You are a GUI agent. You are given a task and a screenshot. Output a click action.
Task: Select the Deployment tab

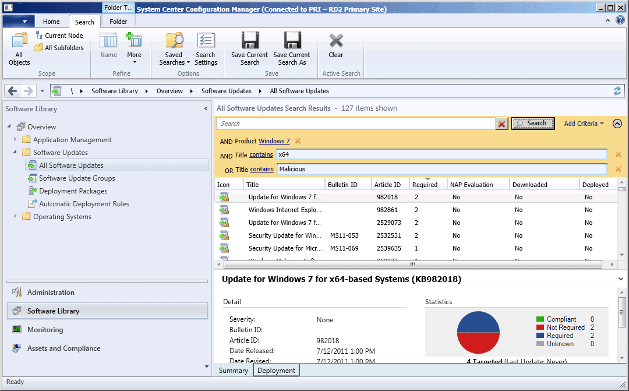tap(277, 371)
